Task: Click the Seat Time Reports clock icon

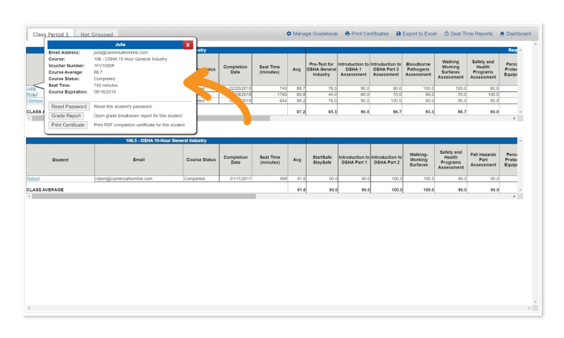Action: coord(447,33)
